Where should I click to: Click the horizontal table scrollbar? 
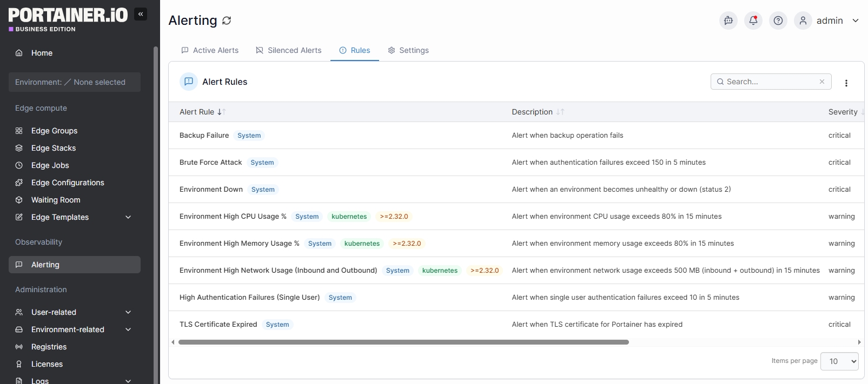(403, 342)
